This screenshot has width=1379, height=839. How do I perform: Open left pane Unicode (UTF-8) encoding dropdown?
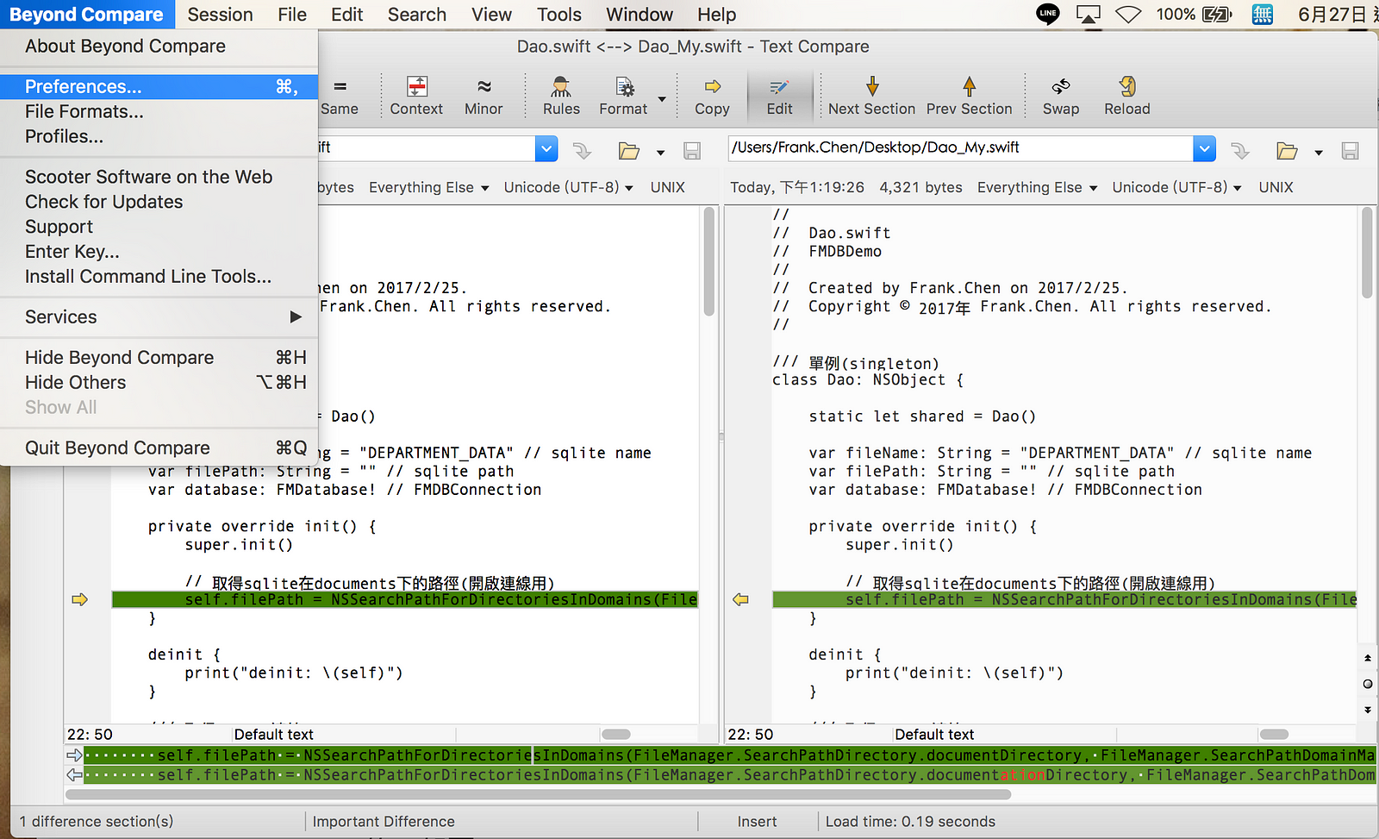[569, 187]
